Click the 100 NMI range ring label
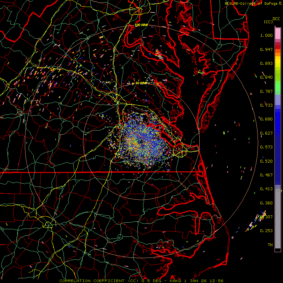 (141, 25)
